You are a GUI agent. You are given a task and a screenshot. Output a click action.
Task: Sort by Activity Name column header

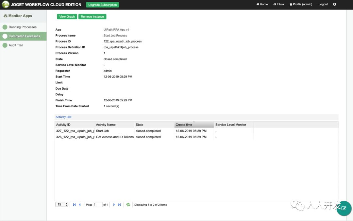pos(114,125)
